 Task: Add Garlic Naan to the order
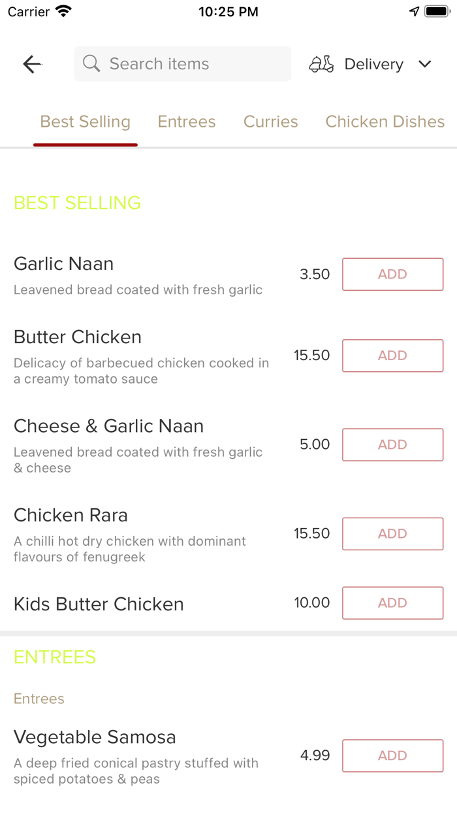[392, 274]
